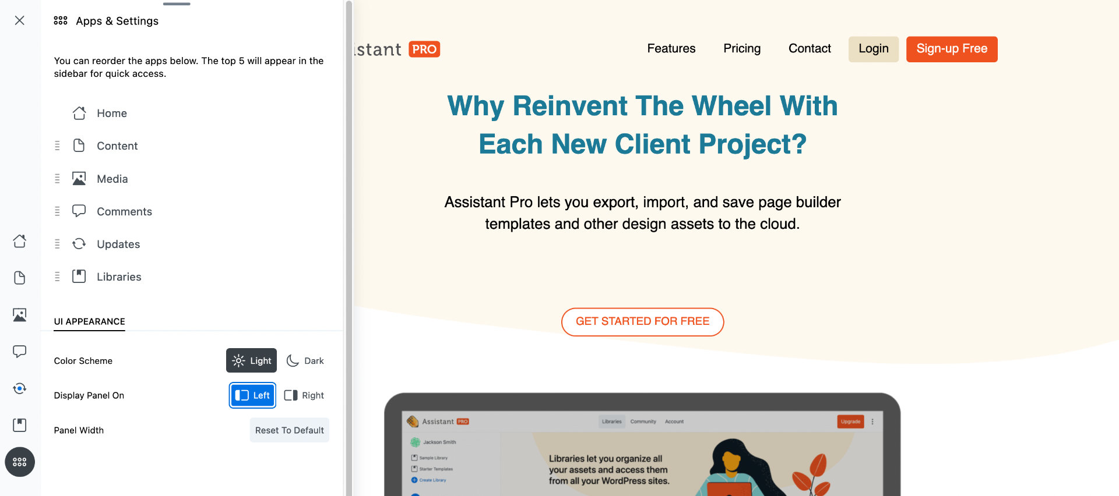Screen dimensions: 1119x496
Task: Switch color scheme to Dark
Action: click(x=305, y=361)
